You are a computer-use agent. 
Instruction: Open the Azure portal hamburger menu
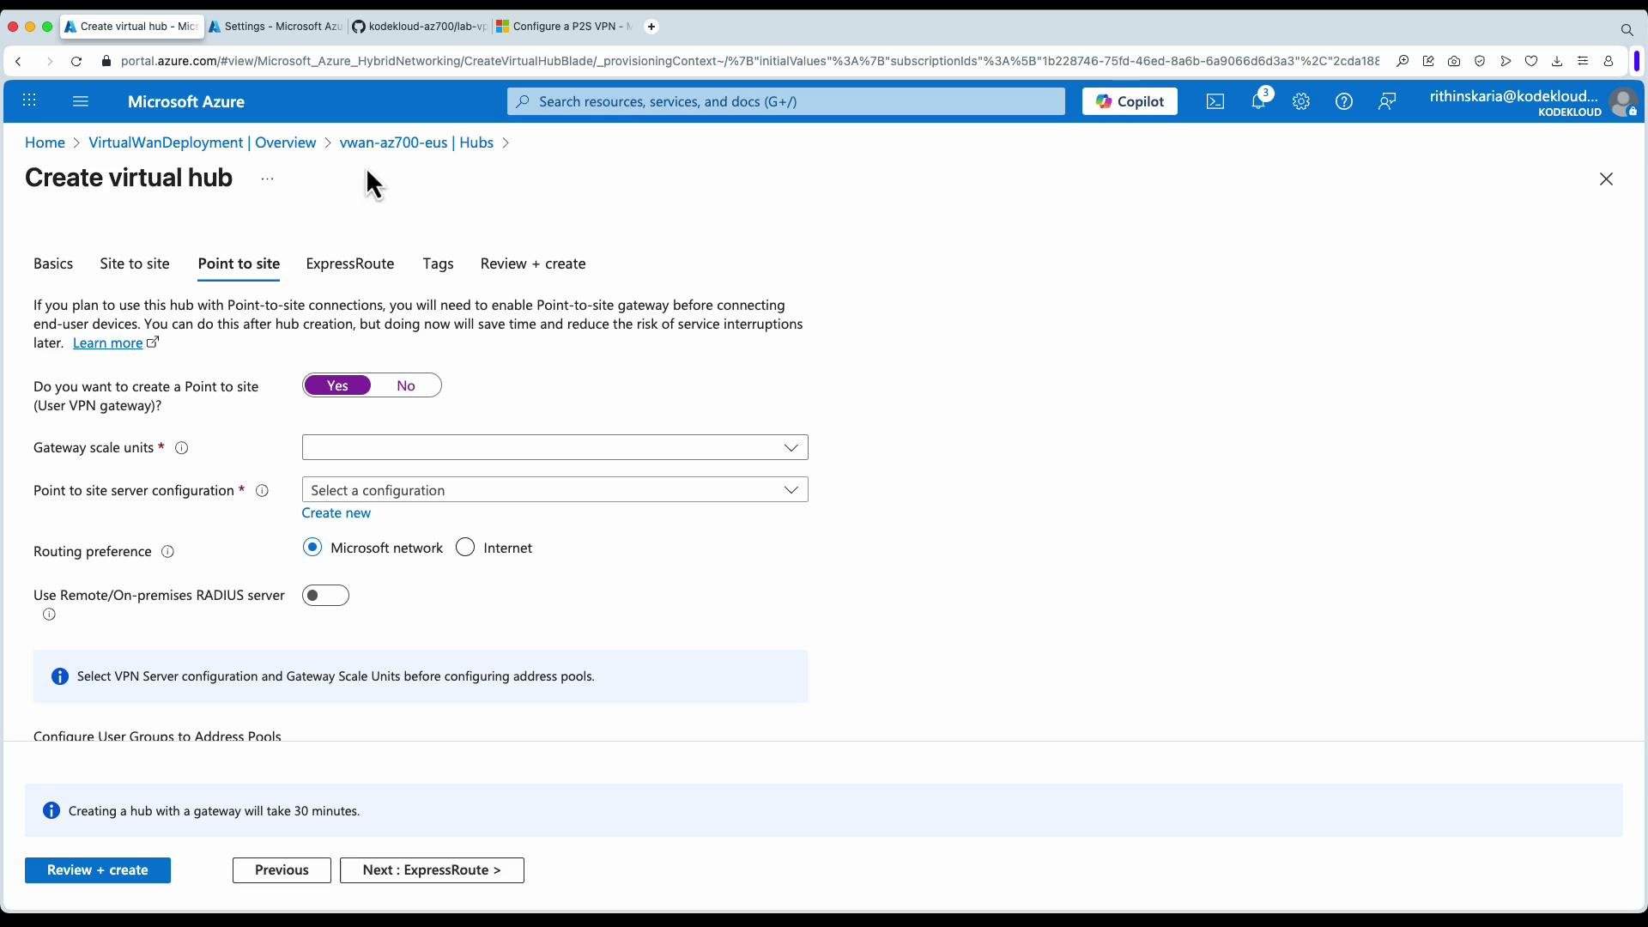(81, 101)
